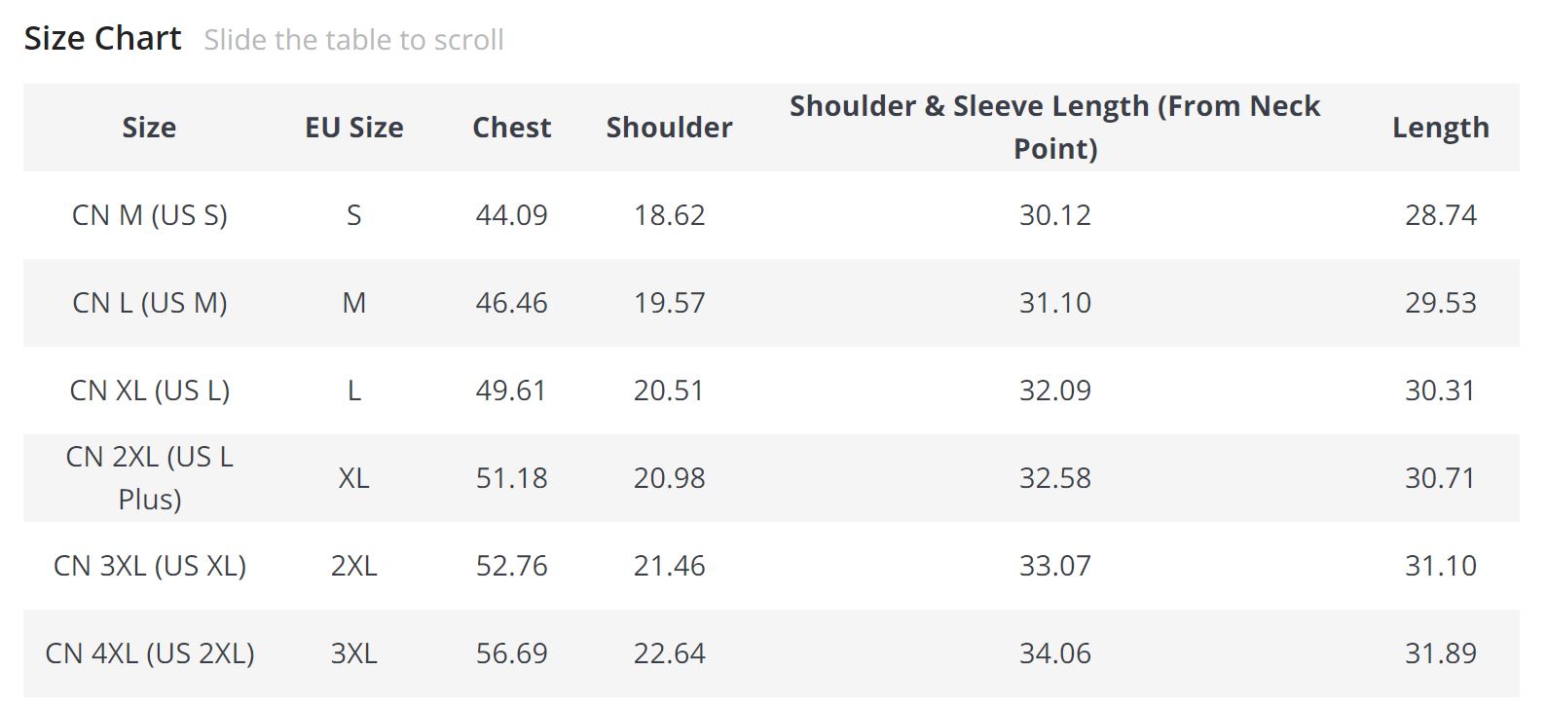Select the CN 3XL (US XL) row label
Image resolution: width=1547 pixels, height=708 pixels.
click(x=149, y=566)
